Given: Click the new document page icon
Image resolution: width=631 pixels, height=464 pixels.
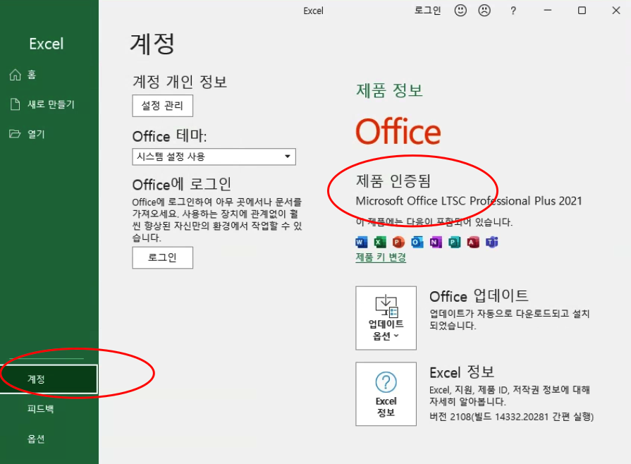Looking at the screenshot, I should click(16, 104).
